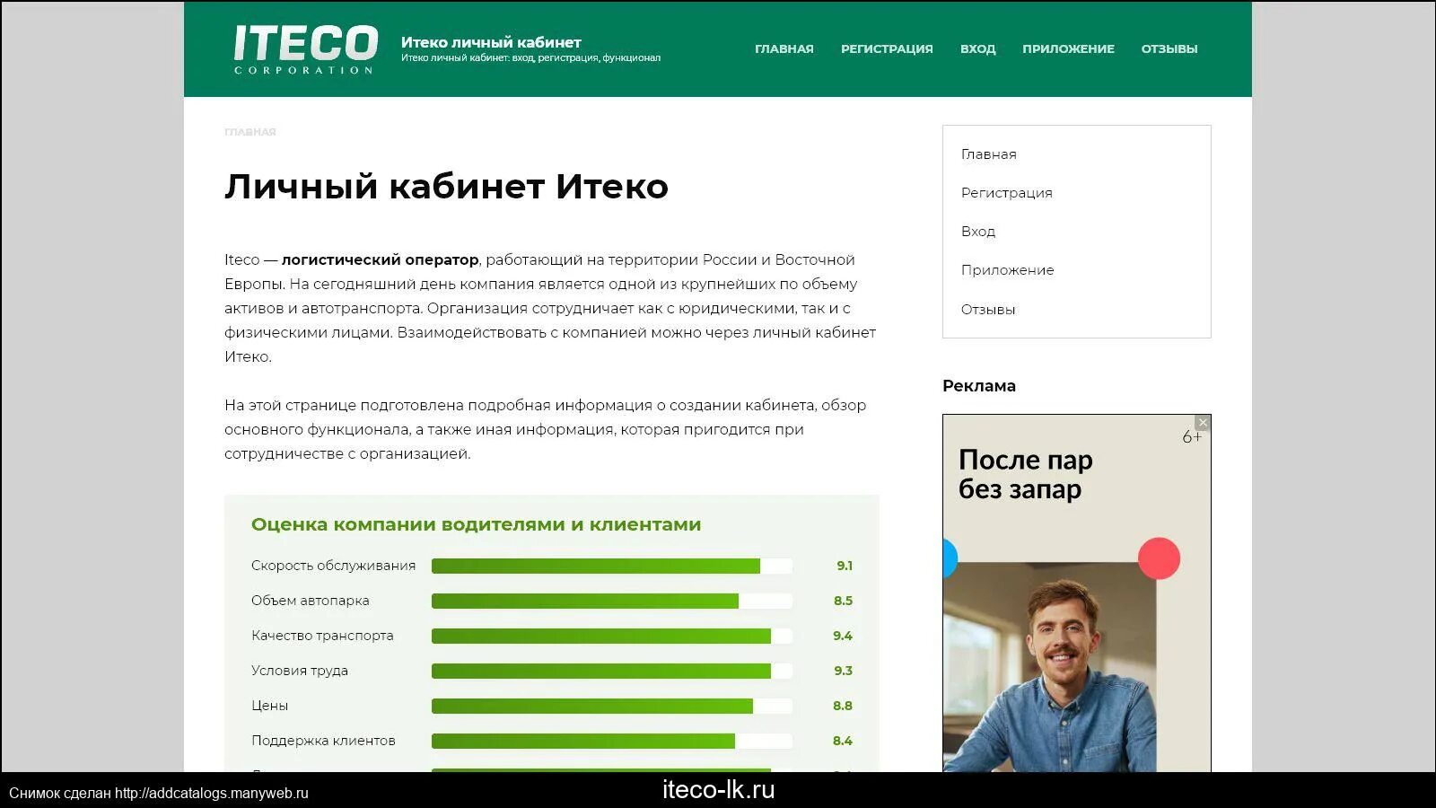Click the heading Оценка компании водителями и клиентами
The height and width of the screenshot is (808, 1436).
pyautogui.click(x=476, y=524)
